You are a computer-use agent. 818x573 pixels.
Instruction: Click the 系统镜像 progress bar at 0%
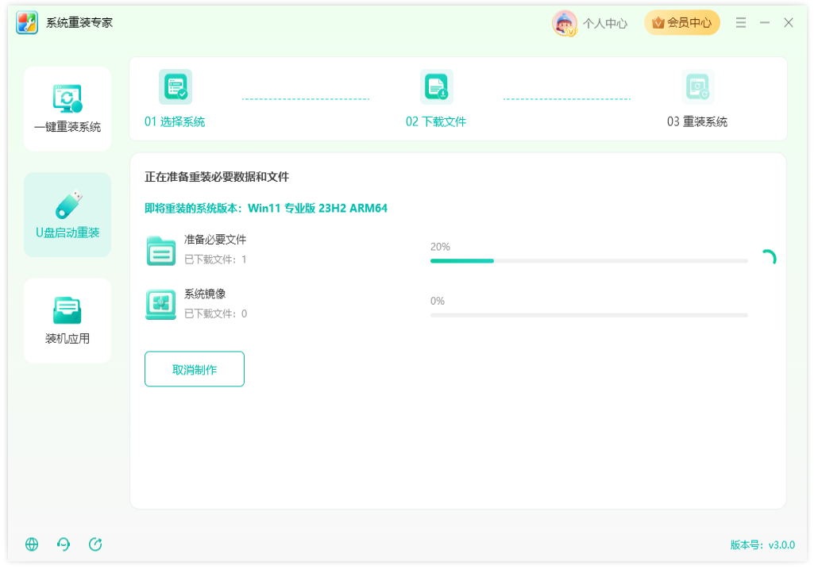[589, 315]
